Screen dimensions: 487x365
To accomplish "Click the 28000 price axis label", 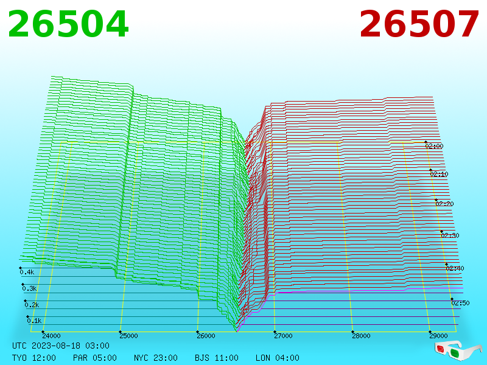I will [x=361, y=336].
